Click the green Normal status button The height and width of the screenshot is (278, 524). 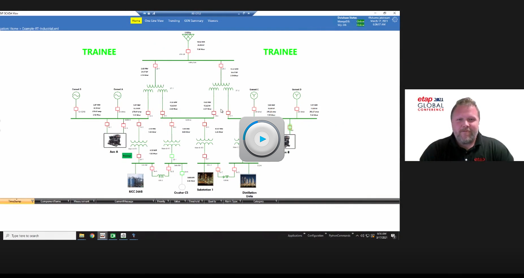pos(127,156)
